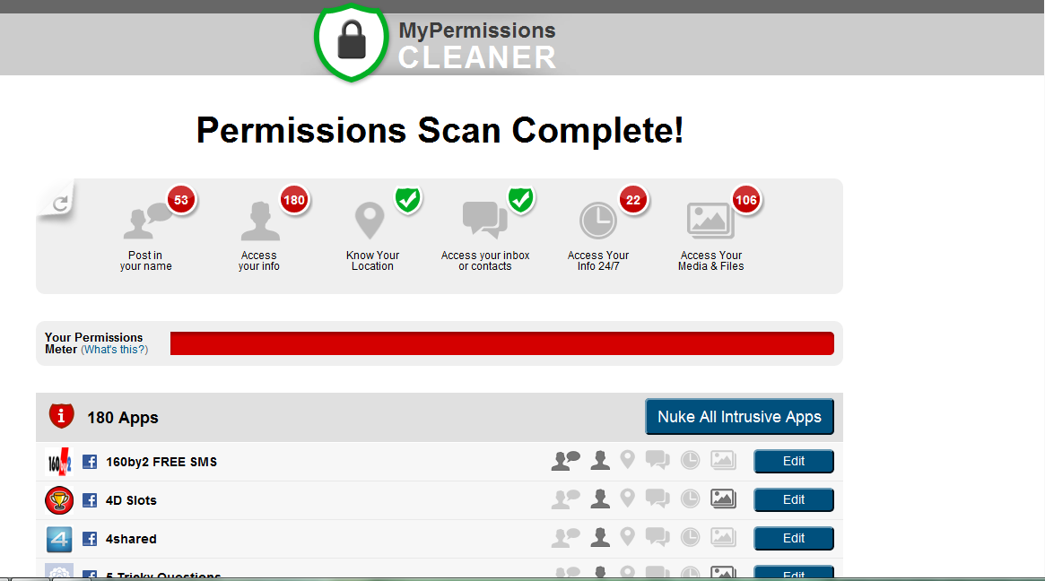Viewport: 1045px width, 581px height.
Task: Click the '160by2 FREE SMS' app name
Action: click(x=161, y=462)
